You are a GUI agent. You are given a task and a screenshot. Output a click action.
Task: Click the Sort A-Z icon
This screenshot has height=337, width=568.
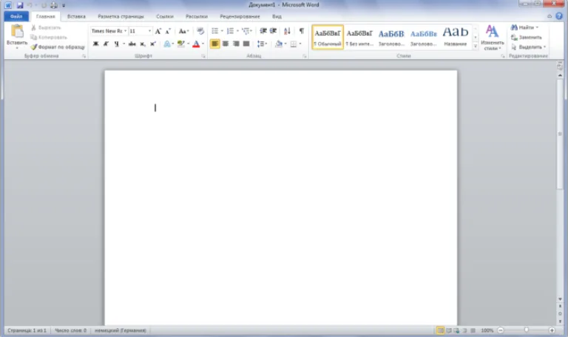pos(287,31)
